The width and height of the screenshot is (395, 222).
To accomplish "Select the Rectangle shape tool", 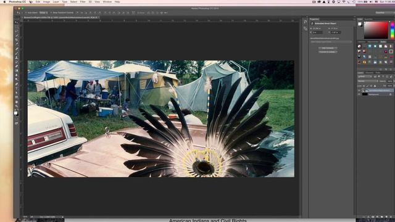I will pos(17,97).
